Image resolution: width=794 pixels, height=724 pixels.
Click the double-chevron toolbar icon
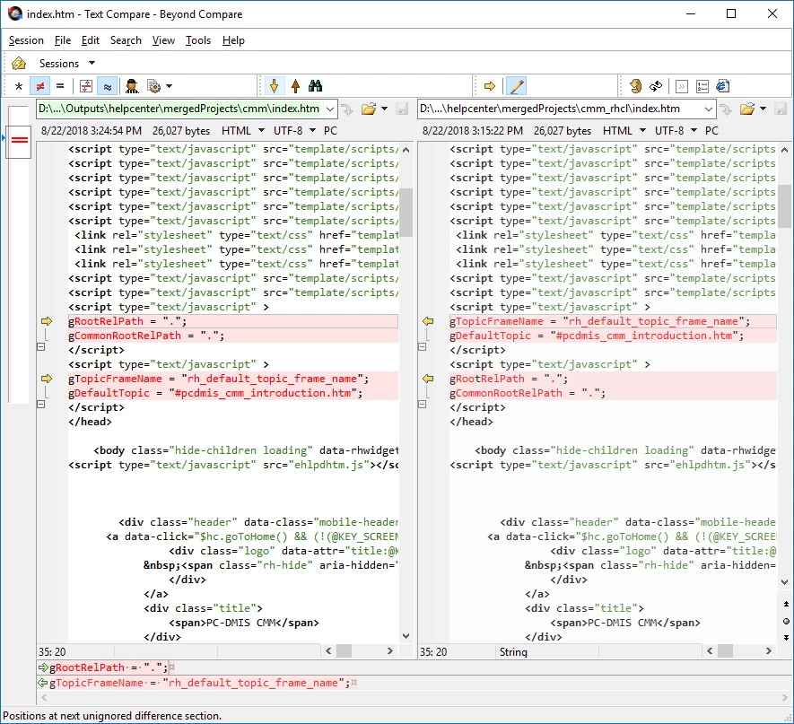682,87
